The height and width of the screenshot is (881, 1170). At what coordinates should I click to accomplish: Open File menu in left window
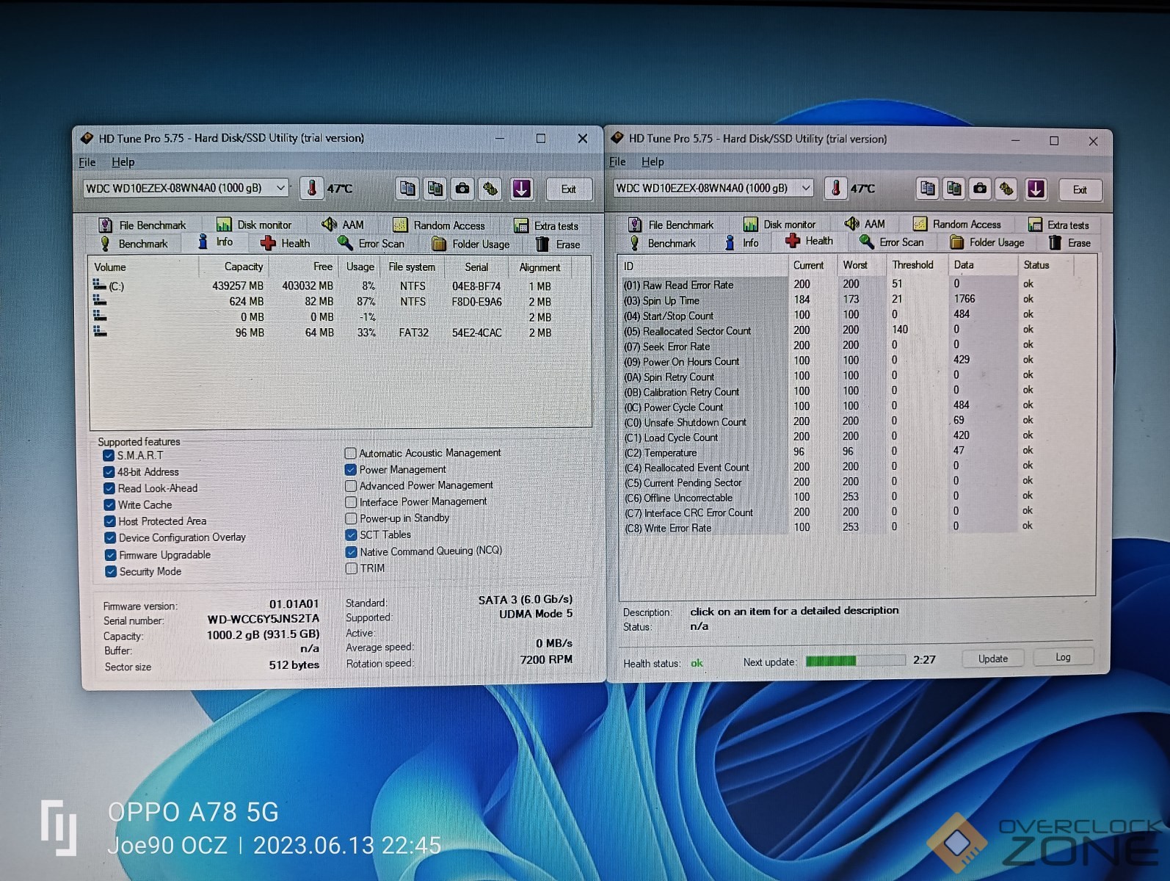(87, 162)
